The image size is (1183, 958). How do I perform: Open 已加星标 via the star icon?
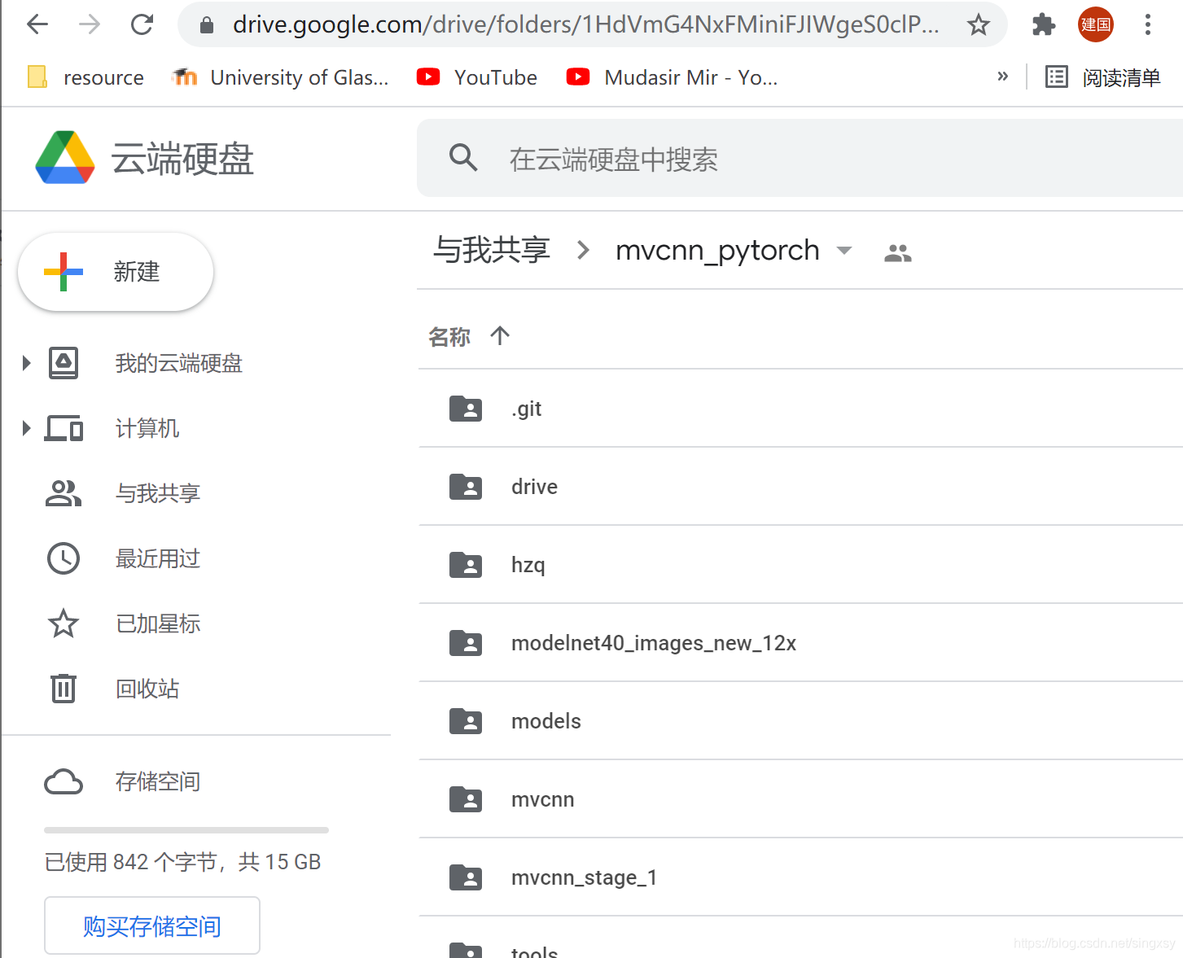point(64,623)
